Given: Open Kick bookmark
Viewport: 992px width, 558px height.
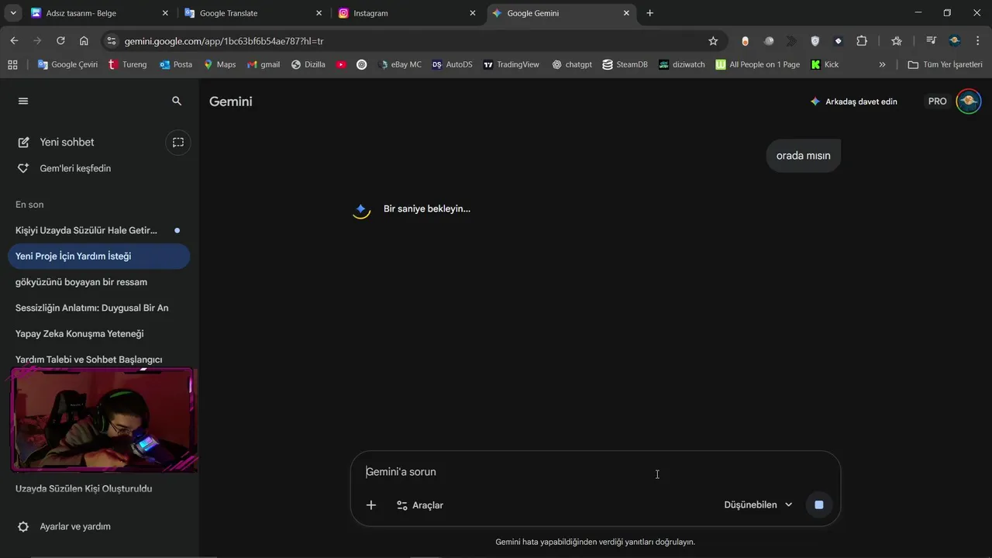Looking at the screenshot, I should [825, 64].
